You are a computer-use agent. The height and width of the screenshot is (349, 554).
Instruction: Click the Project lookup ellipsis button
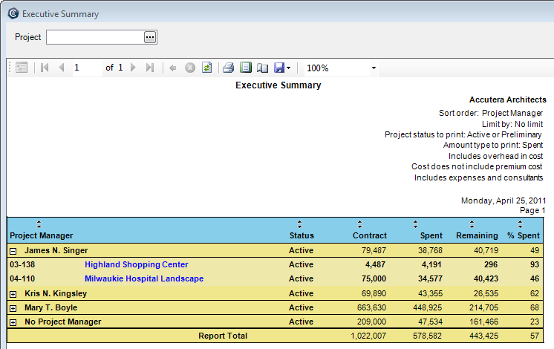click(x=150, y=37)
